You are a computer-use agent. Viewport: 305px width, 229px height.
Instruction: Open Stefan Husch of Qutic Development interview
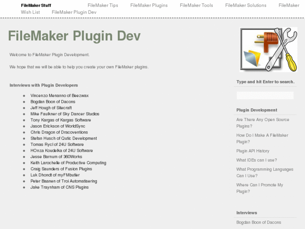coord(64,138)
